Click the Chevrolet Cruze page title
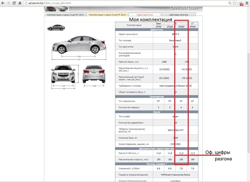 (x=184, y=8)
